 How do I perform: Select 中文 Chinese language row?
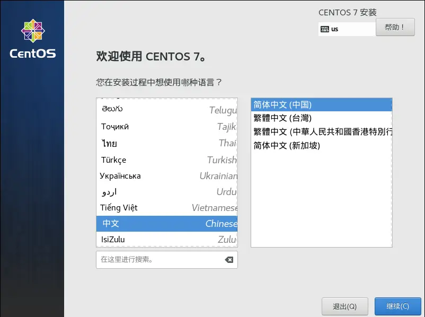[167, 224]
